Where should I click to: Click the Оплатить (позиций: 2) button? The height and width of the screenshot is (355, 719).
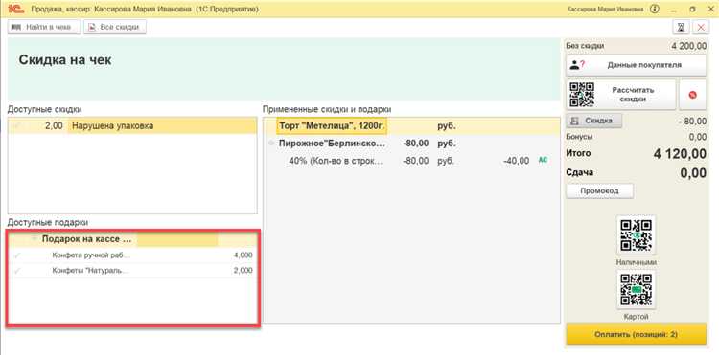(x=636, y=334)
